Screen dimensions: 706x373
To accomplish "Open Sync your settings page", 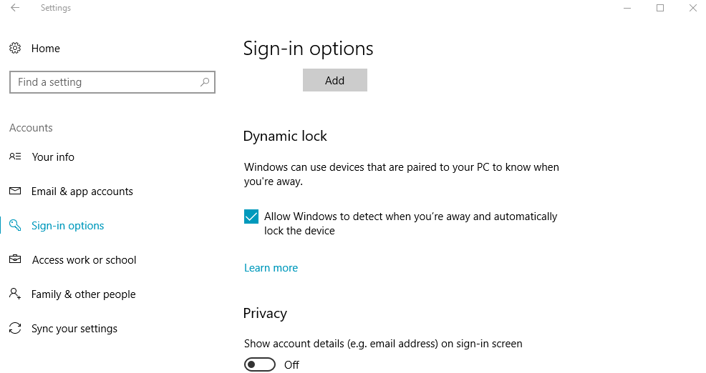I will [74, 329].
